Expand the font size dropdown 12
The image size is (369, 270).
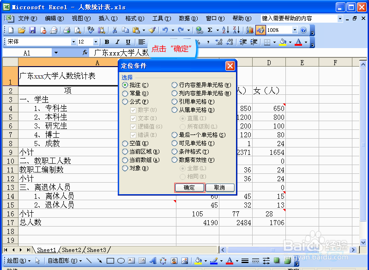96,42
